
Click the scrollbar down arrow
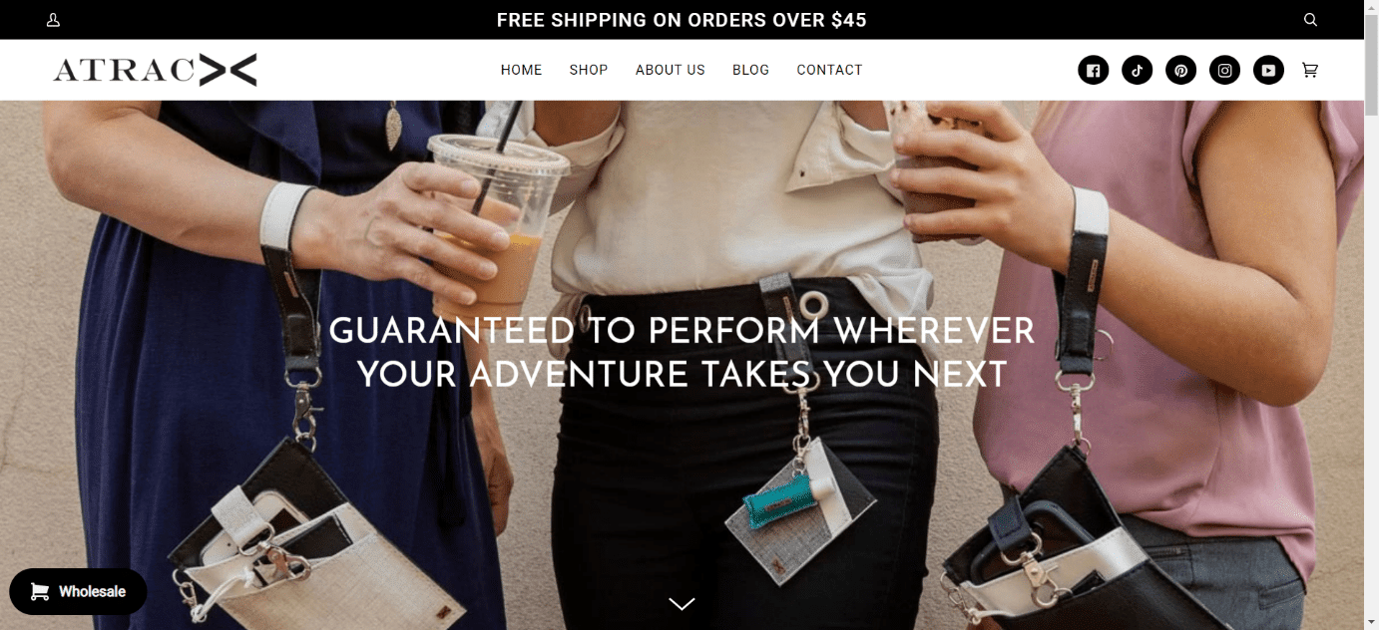1371,623
